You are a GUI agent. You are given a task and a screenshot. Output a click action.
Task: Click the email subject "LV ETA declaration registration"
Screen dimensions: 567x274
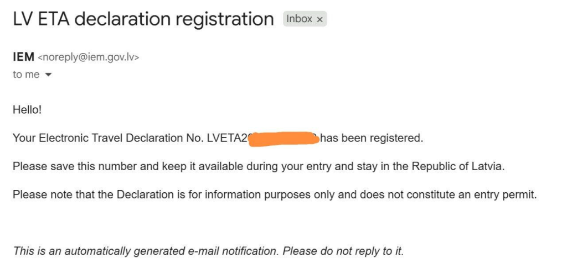[143, 19]
